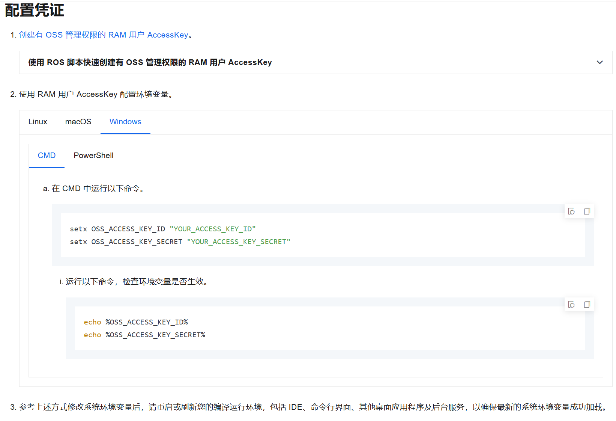The height and width of the screenshot is (421, 616).
Task: Click the setx OSS_ACCESS_KEY_SECRET command line
Action: [x=180, y=242]
